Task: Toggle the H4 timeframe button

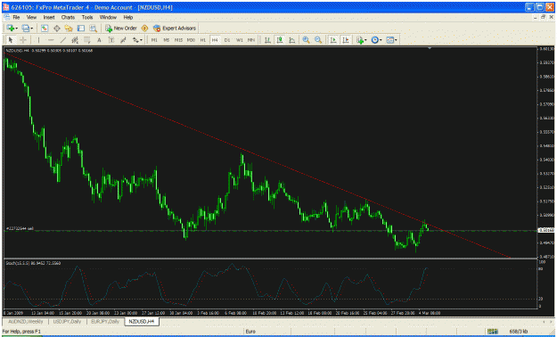Action: pos(215,40)
